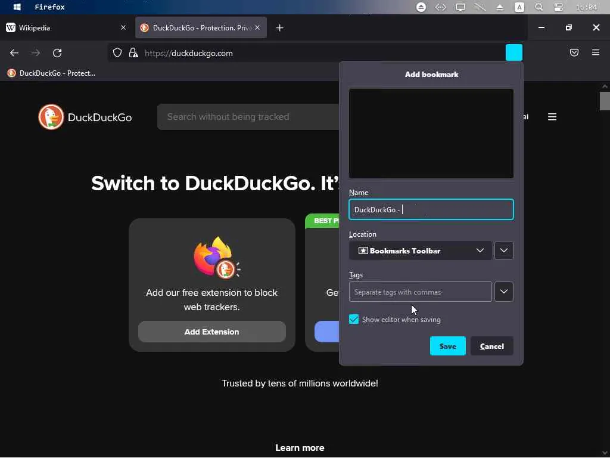The image size is (610, 458).
Task: Toggle Show editor when saving checkbox
Action: [x=354, y=320]
